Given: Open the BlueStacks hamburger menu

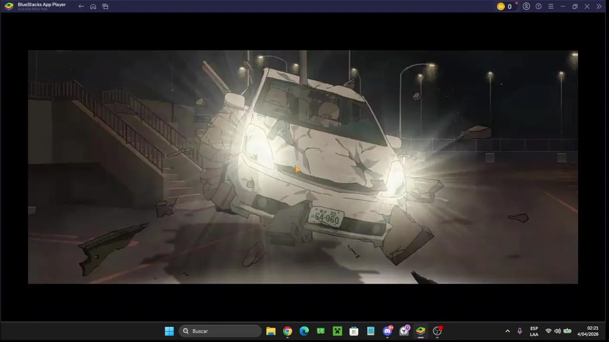Looking at the screenshot, I should [550, 7].
